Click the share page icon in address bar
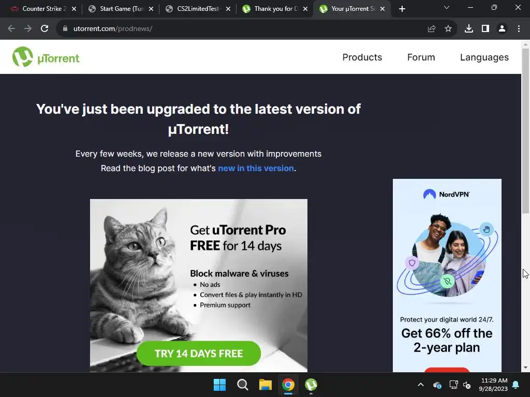This screenshot has height=397, width=530. click(x=432, y=29)
